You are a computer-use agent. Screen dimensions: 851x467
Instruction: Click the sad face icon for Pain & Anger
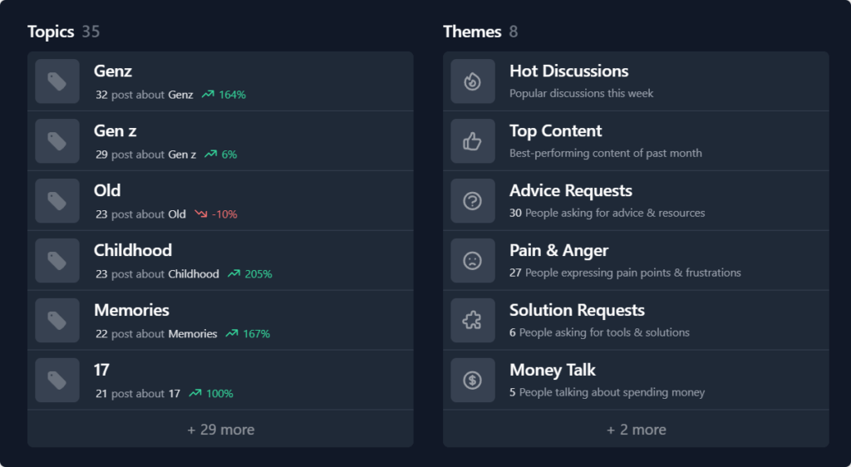(473, 261)
